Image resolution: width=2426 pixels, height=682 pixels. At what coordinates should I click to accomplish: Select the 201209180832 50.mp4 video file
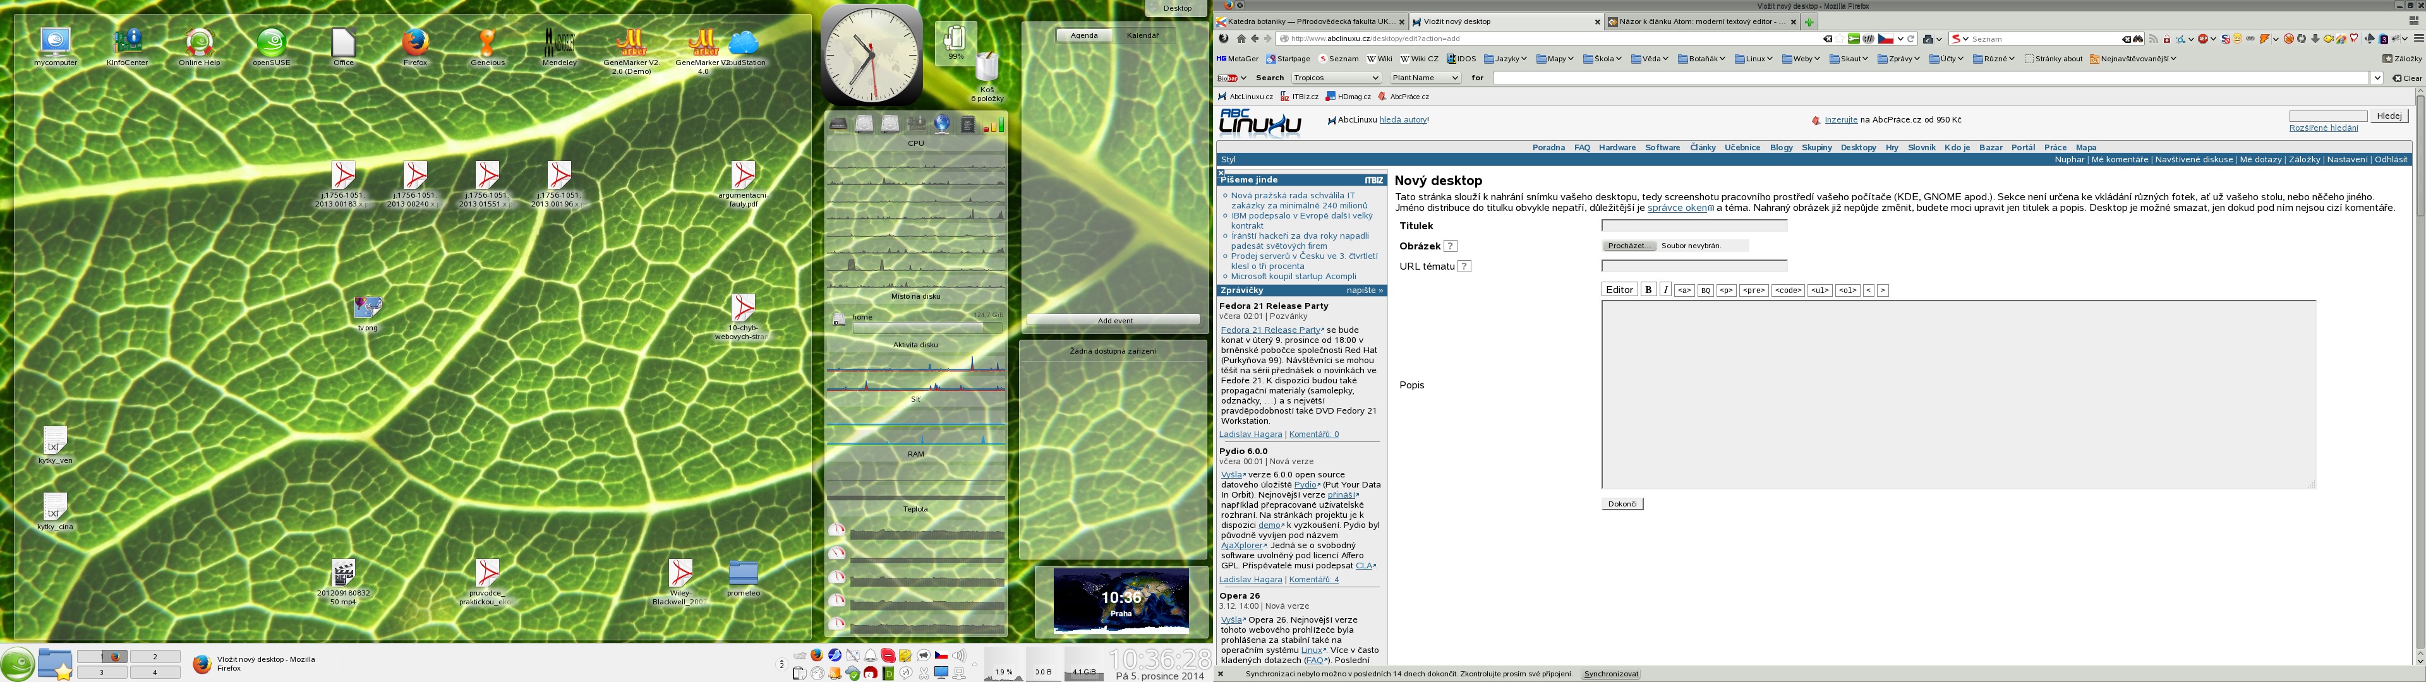click(x=344, y=582)
